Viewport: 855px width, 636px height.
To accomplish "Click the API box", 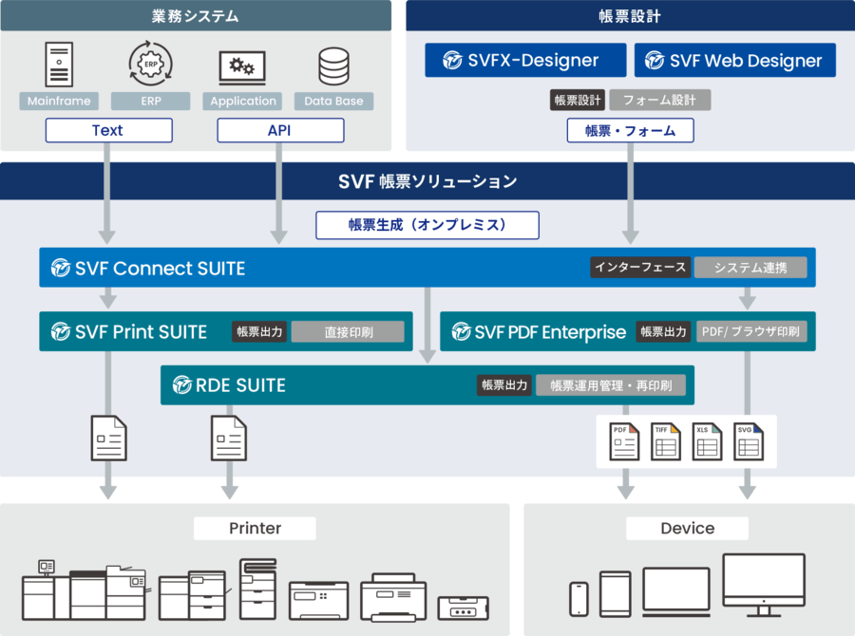I will [x=279, y=129].
